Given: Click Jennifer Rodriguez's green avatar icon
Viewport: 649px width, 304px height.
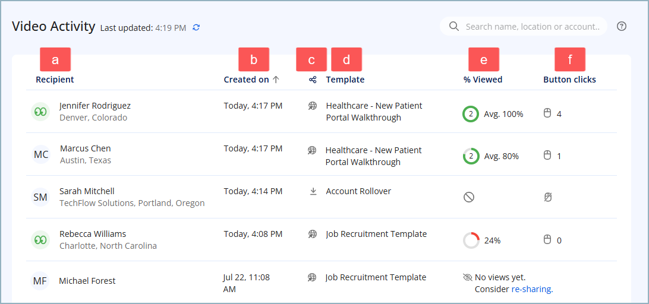Looking at the screenshot, I should pos(40,112).
